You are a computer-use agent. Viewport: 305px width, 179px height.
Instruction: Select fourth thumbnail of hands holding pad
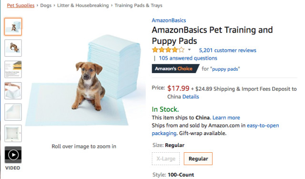[x=13, y=91]
